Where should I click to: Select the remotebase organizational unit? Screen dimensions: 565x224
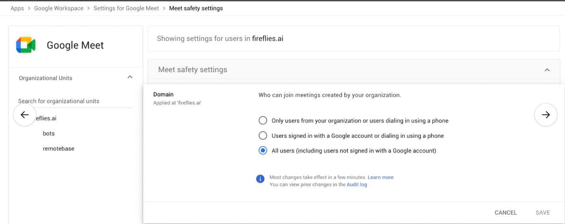(59, 149)
